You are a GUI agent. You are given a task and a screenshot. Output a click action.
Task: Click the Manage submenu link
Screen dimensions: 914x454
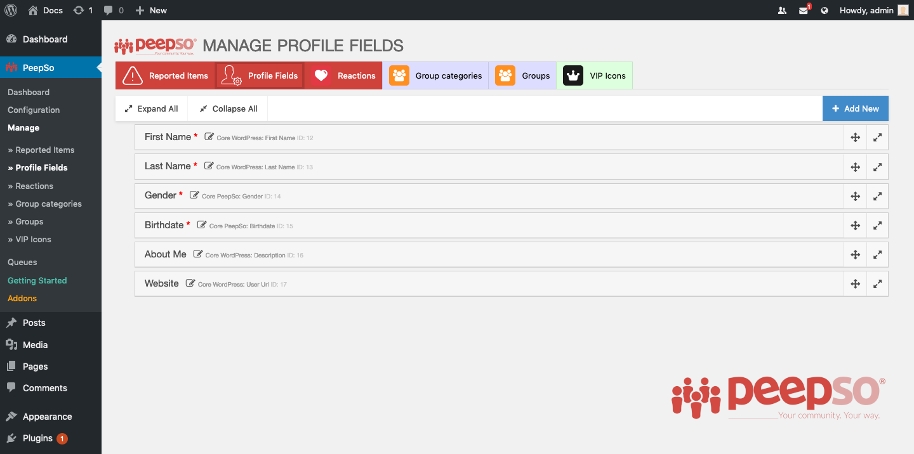(23, 127)
